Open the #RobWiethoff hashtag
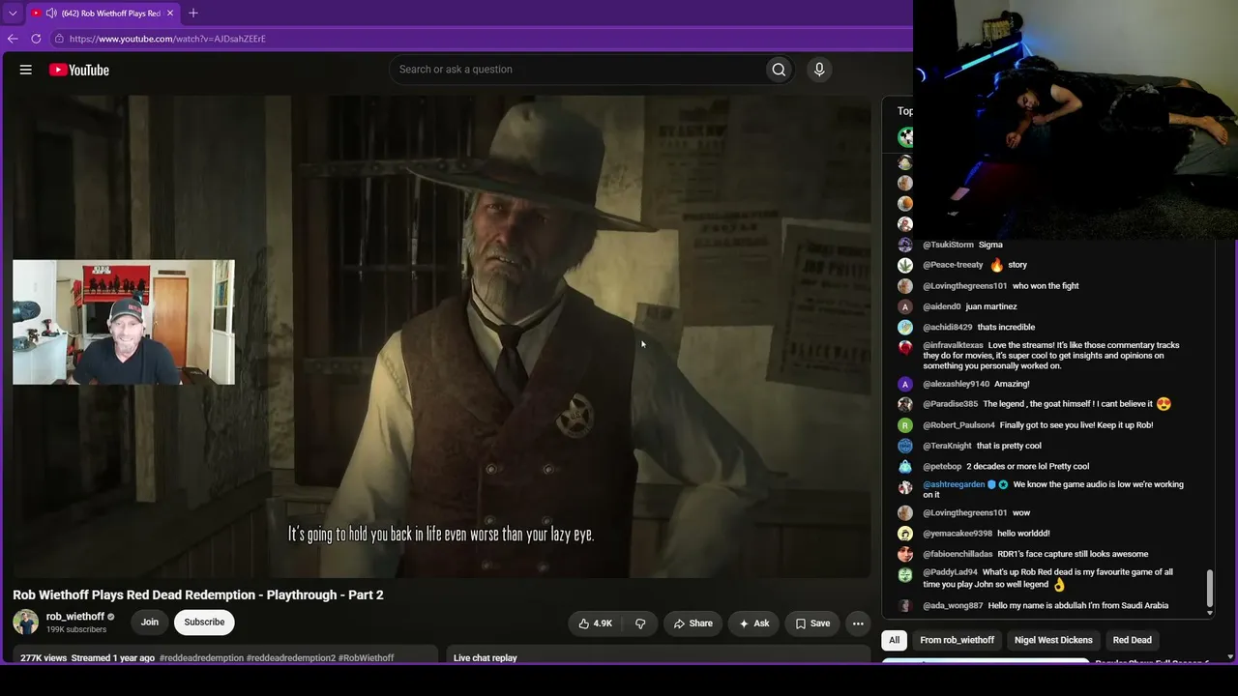 point(367,658)
